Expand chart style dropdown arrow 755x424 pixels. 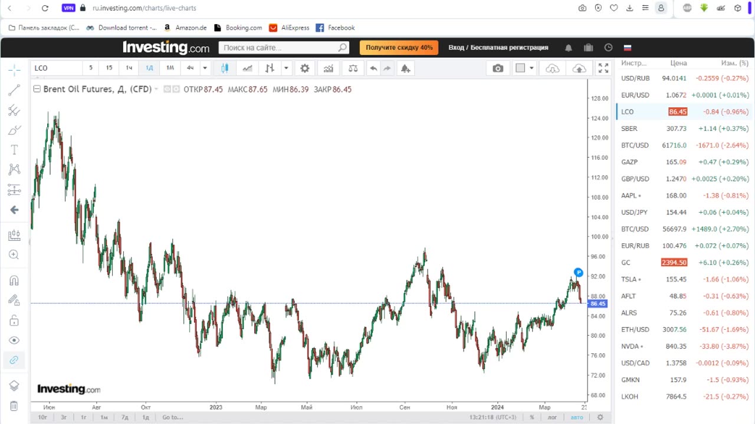tap(286, 68)
